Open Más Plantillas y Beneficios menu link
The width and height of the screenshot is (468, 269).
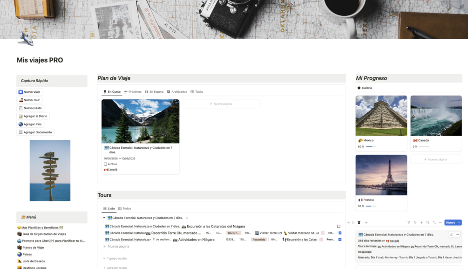point(41,228)
